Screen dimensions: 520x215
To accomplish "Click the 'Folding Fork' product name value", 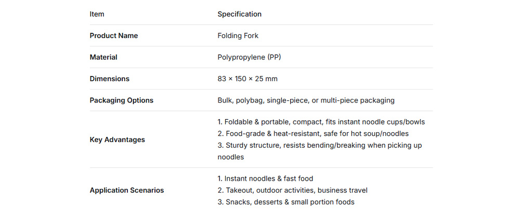I will click(x=238, y=36).
